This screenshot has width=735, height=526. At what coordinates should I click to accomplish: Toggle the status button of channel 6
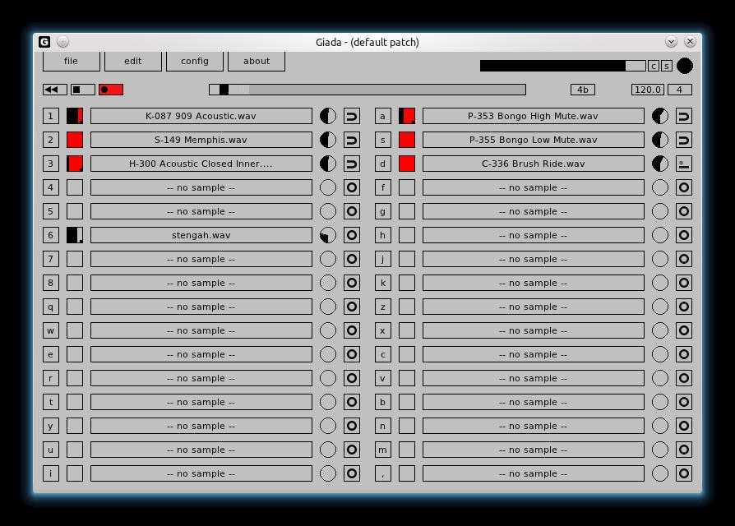pos(75,235)
